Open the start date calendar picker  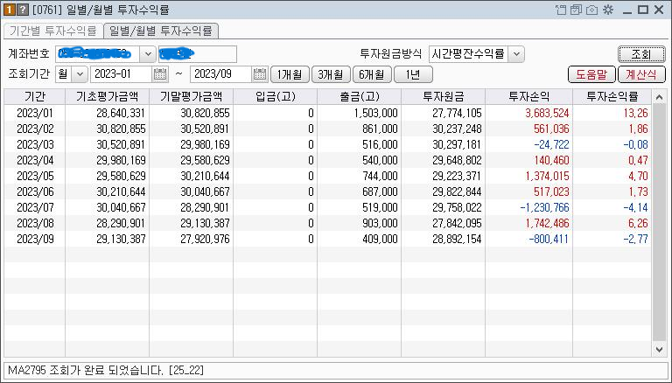coord(160,74)
